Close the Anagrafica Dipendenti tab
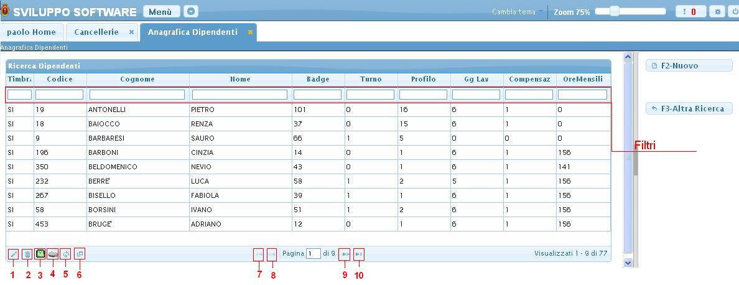Image resolution: width=739 pixels, height=285 pixels. 250,32
